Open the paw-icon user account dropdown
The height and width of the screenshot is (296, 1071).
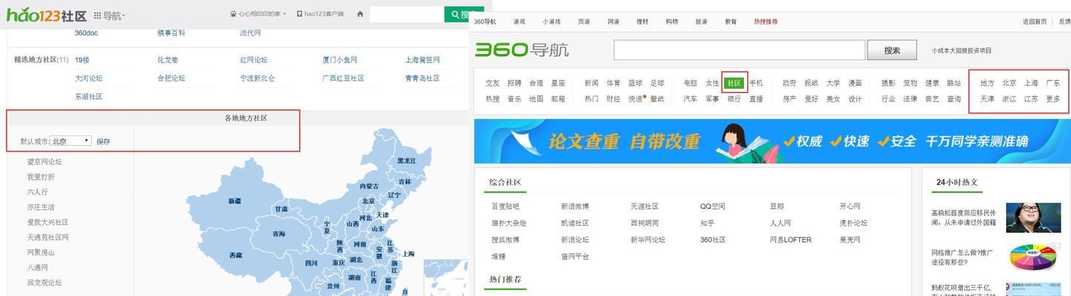258,14
